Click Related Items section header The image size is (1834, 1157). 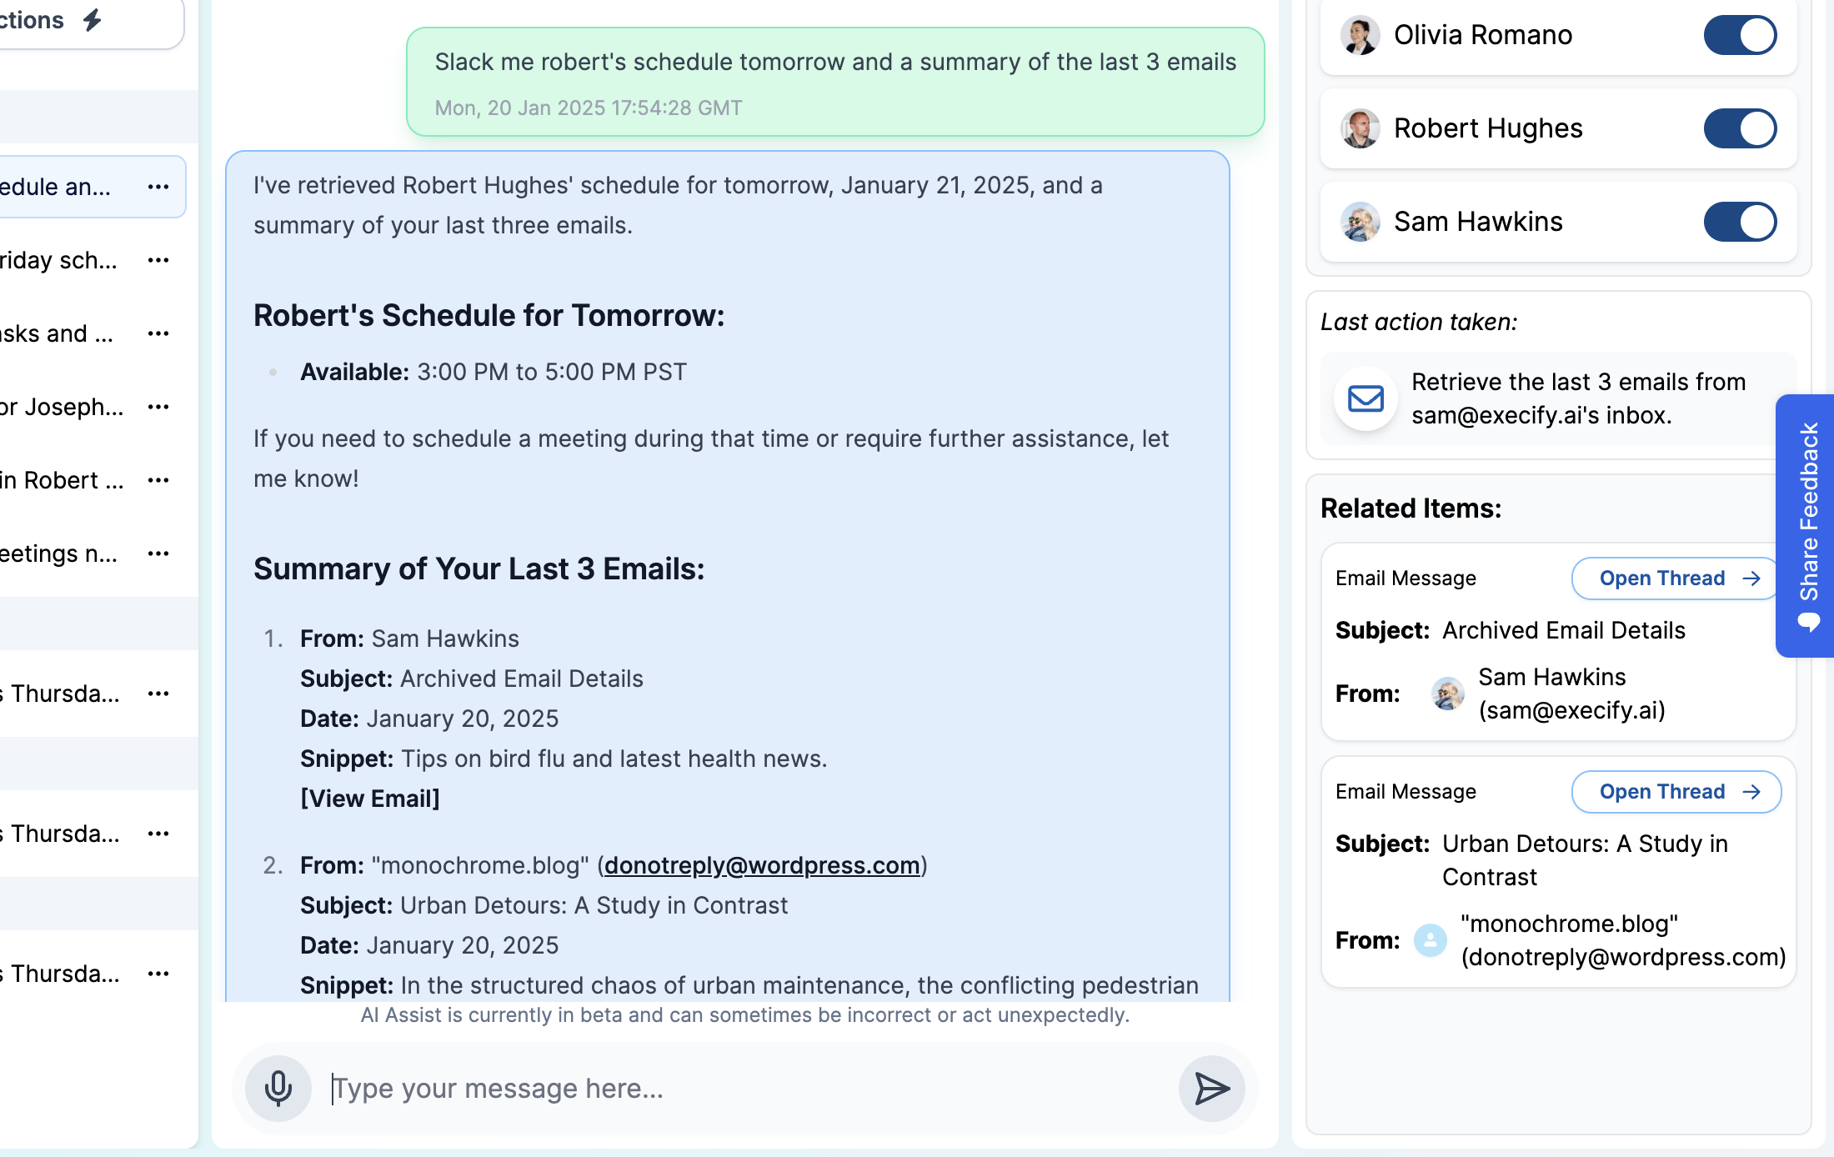pos(1409,508)
